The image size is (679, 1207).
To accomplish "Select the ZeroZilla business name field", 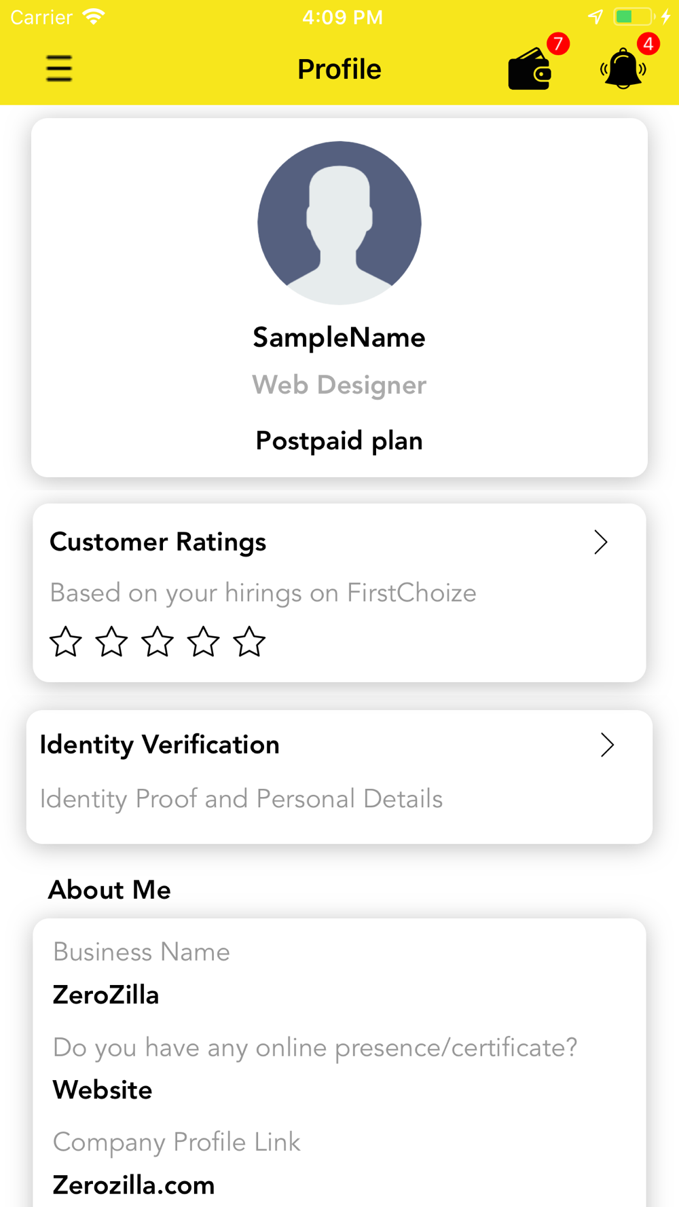I will tap(106, 995).
